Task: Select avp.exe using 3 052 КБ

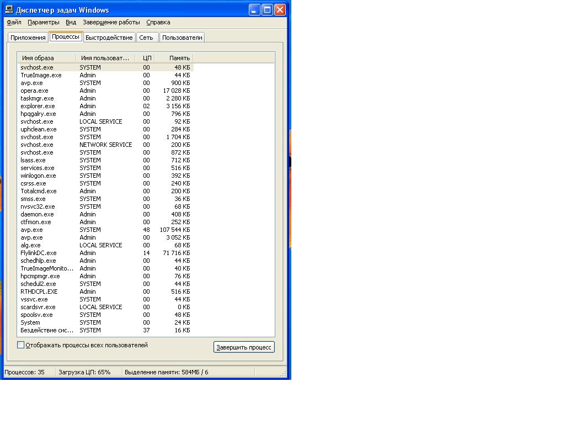Action: [105, 237]
